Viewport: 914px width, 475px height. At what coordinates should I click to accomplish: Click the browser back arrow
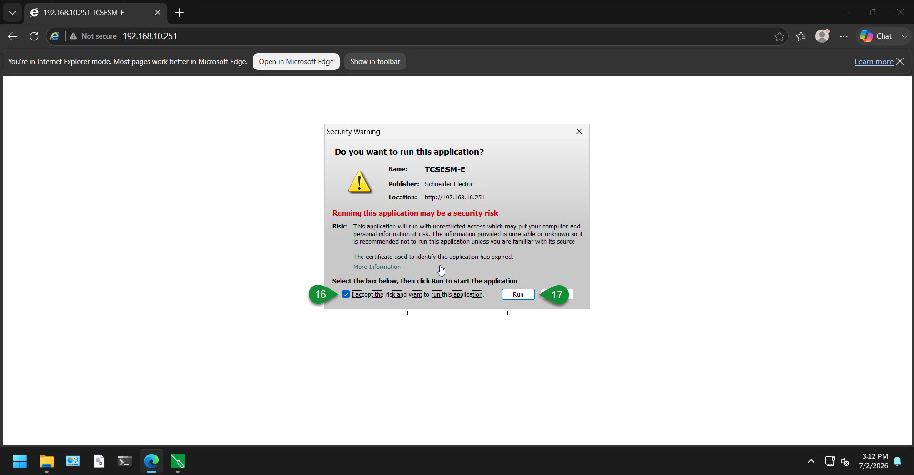(13, 36)
